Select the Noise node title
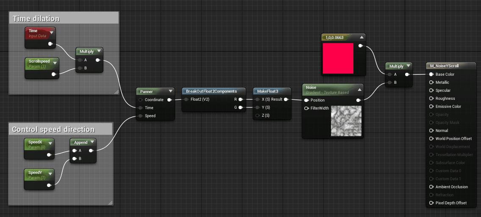This screenshot has height=217, width=481. point(311,88)
